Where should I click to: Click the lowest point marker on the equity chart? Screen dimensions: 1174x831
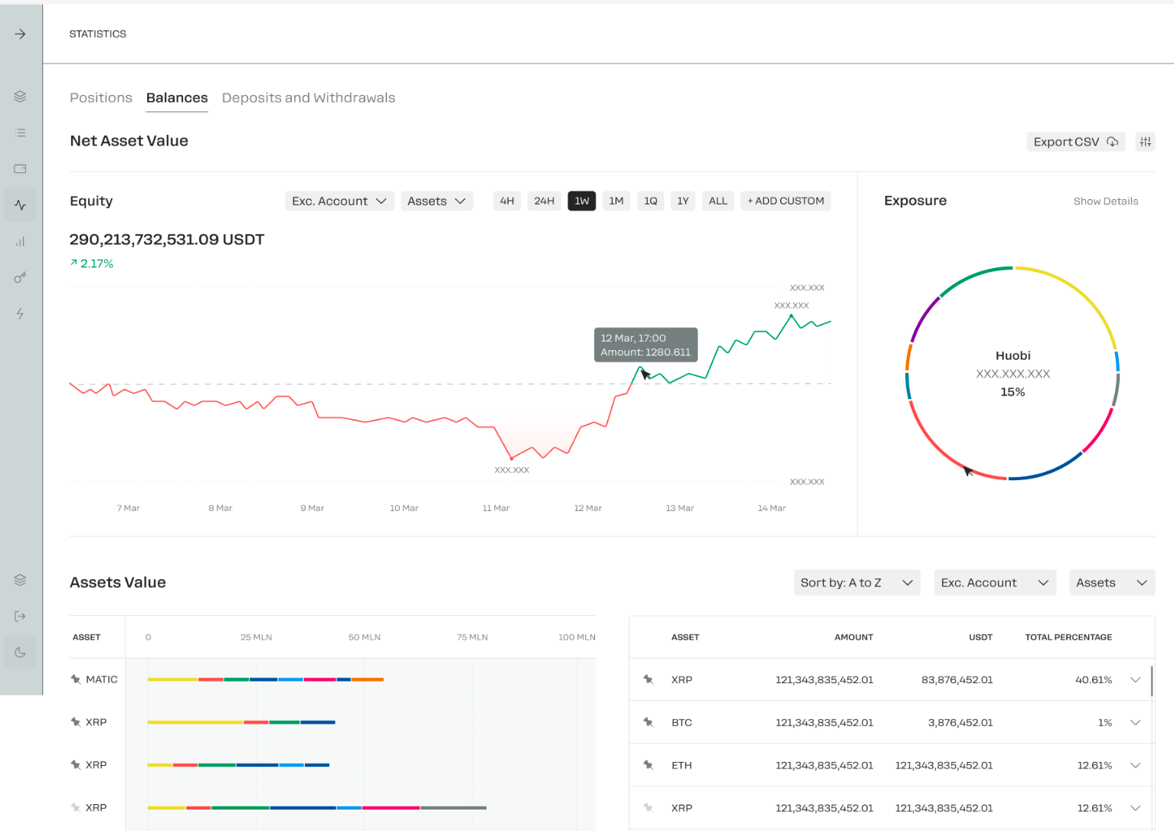pyautogui.click(x=512, y=458)
